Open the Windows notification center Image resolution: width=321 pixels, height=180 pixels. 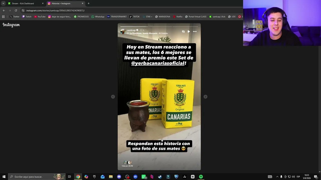pyautogui.click(x=316, y=177)
